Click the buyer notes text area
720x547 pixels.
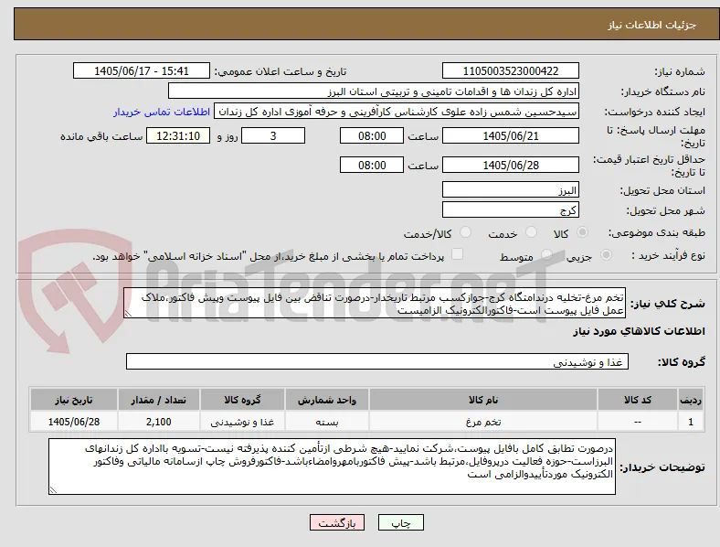pyautogui.click(x=332, y=467)
